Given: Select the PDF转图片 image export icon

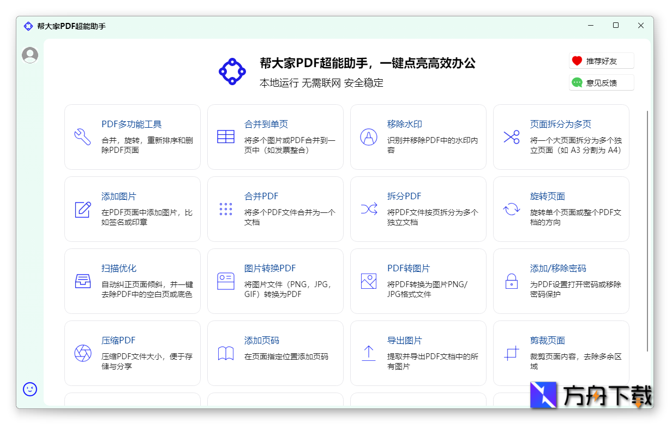Looking at the screenshot, I should (369, 281).
